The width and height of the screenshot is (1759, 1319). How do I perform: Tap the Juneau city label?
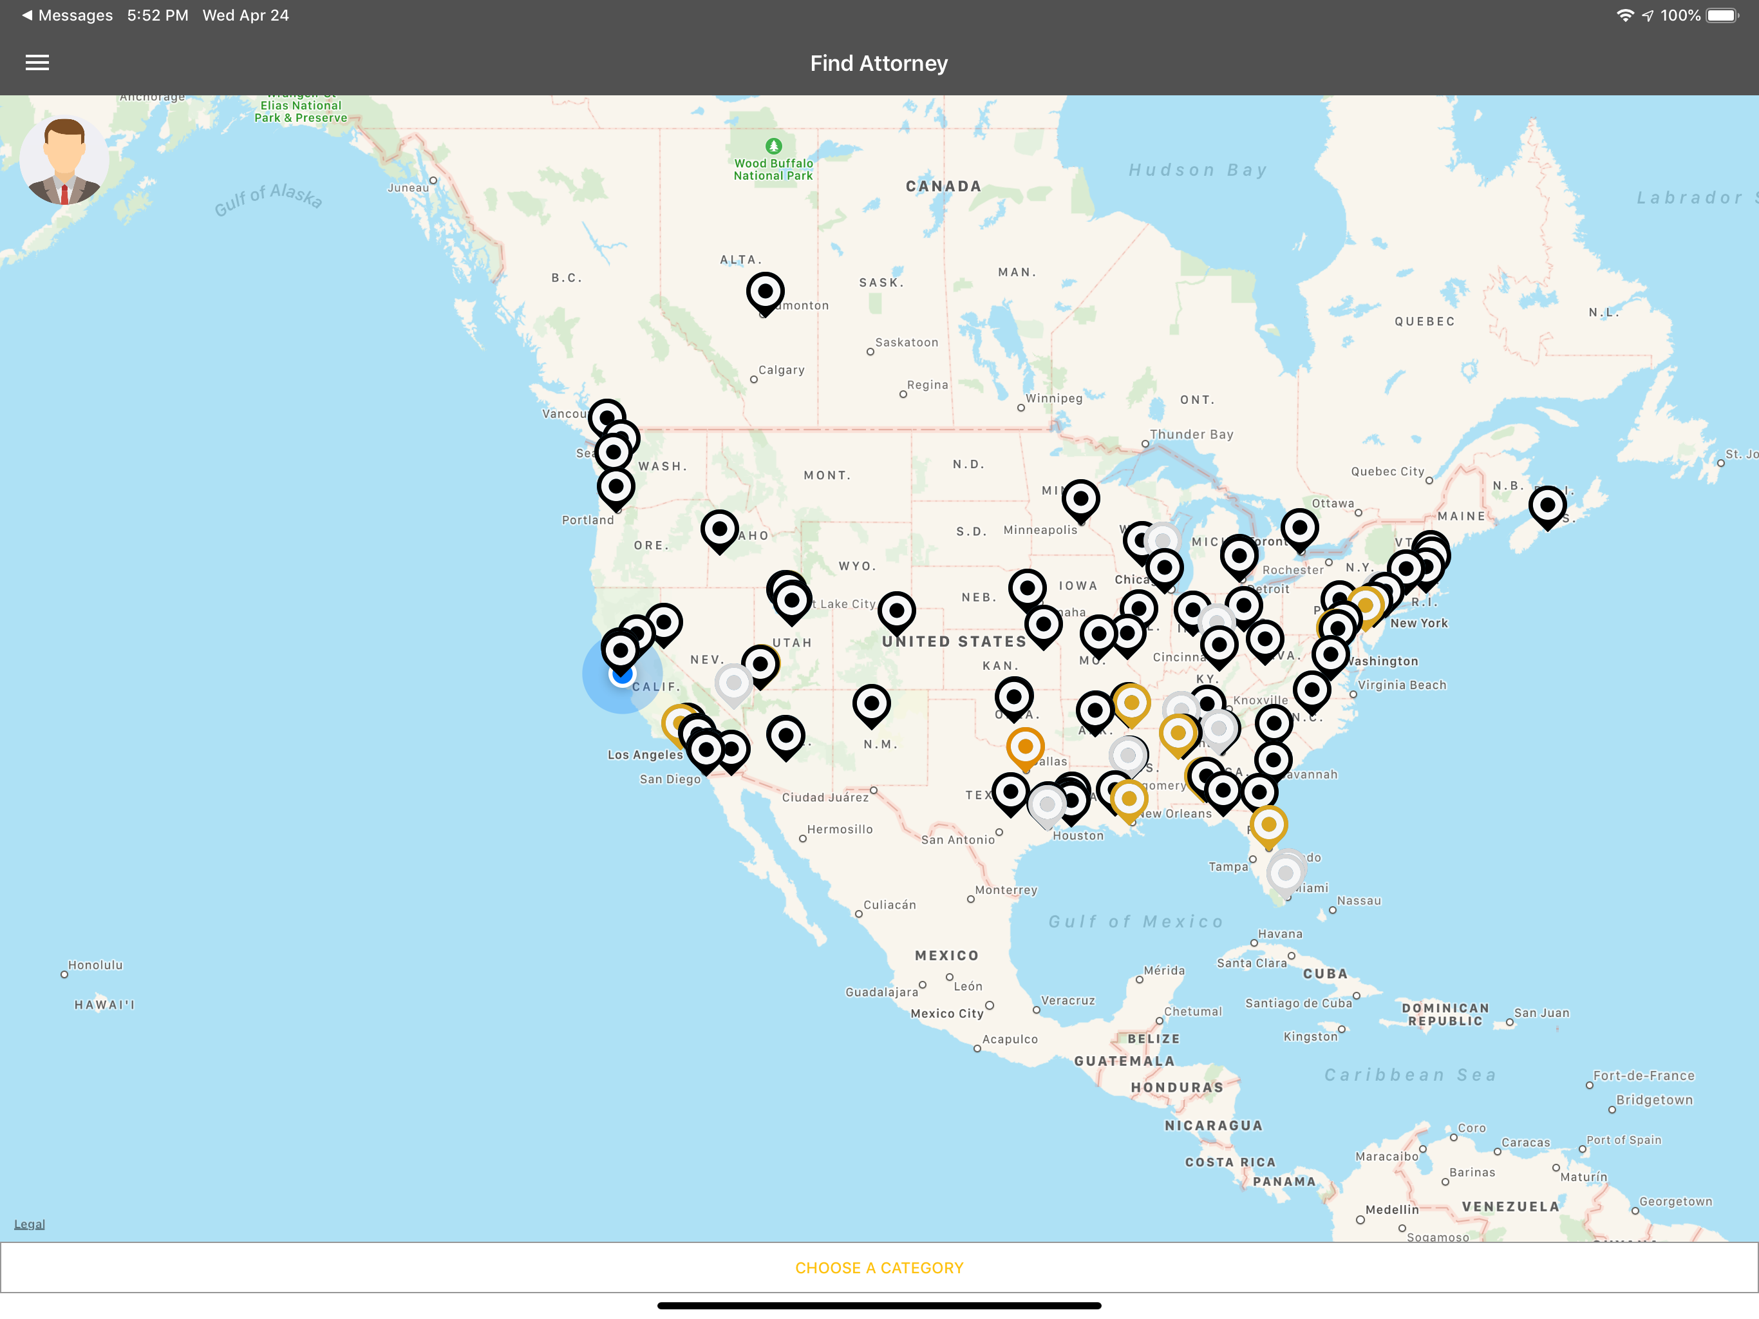click(x=408, y=188)
